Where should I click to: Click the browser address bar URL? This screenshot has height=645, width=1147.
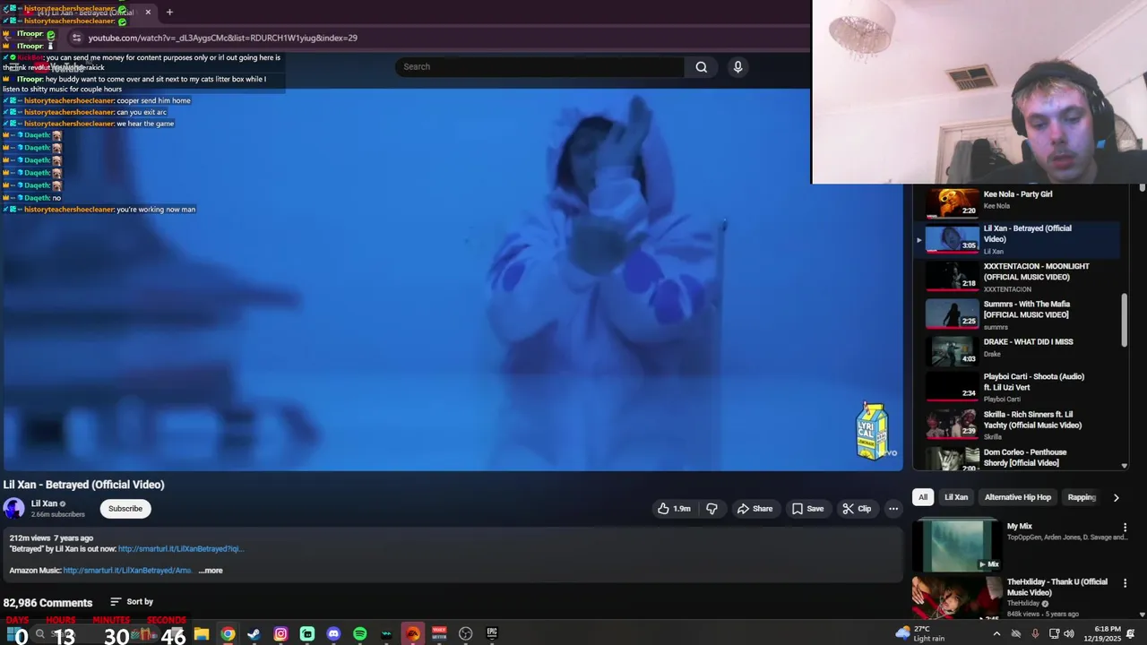[x=223, y=38]
